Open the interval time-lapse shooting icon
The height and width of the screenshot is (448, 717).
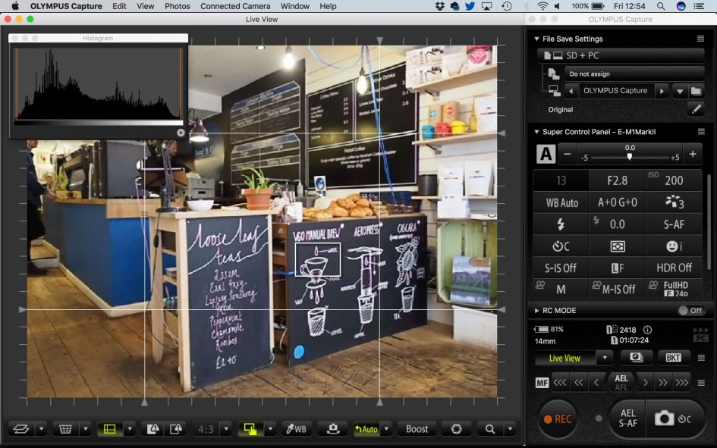[x=637, y=358]
